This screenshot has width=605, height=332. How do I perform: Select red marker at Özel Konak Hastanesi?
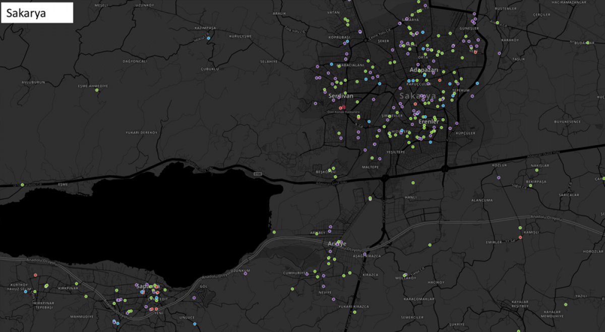(x=341, y=108)
